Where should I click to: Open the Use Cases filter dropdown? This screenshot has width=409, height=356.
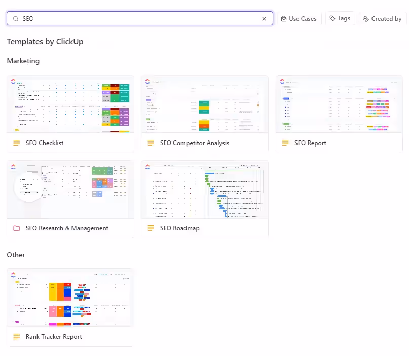click(x=299, y=19)
